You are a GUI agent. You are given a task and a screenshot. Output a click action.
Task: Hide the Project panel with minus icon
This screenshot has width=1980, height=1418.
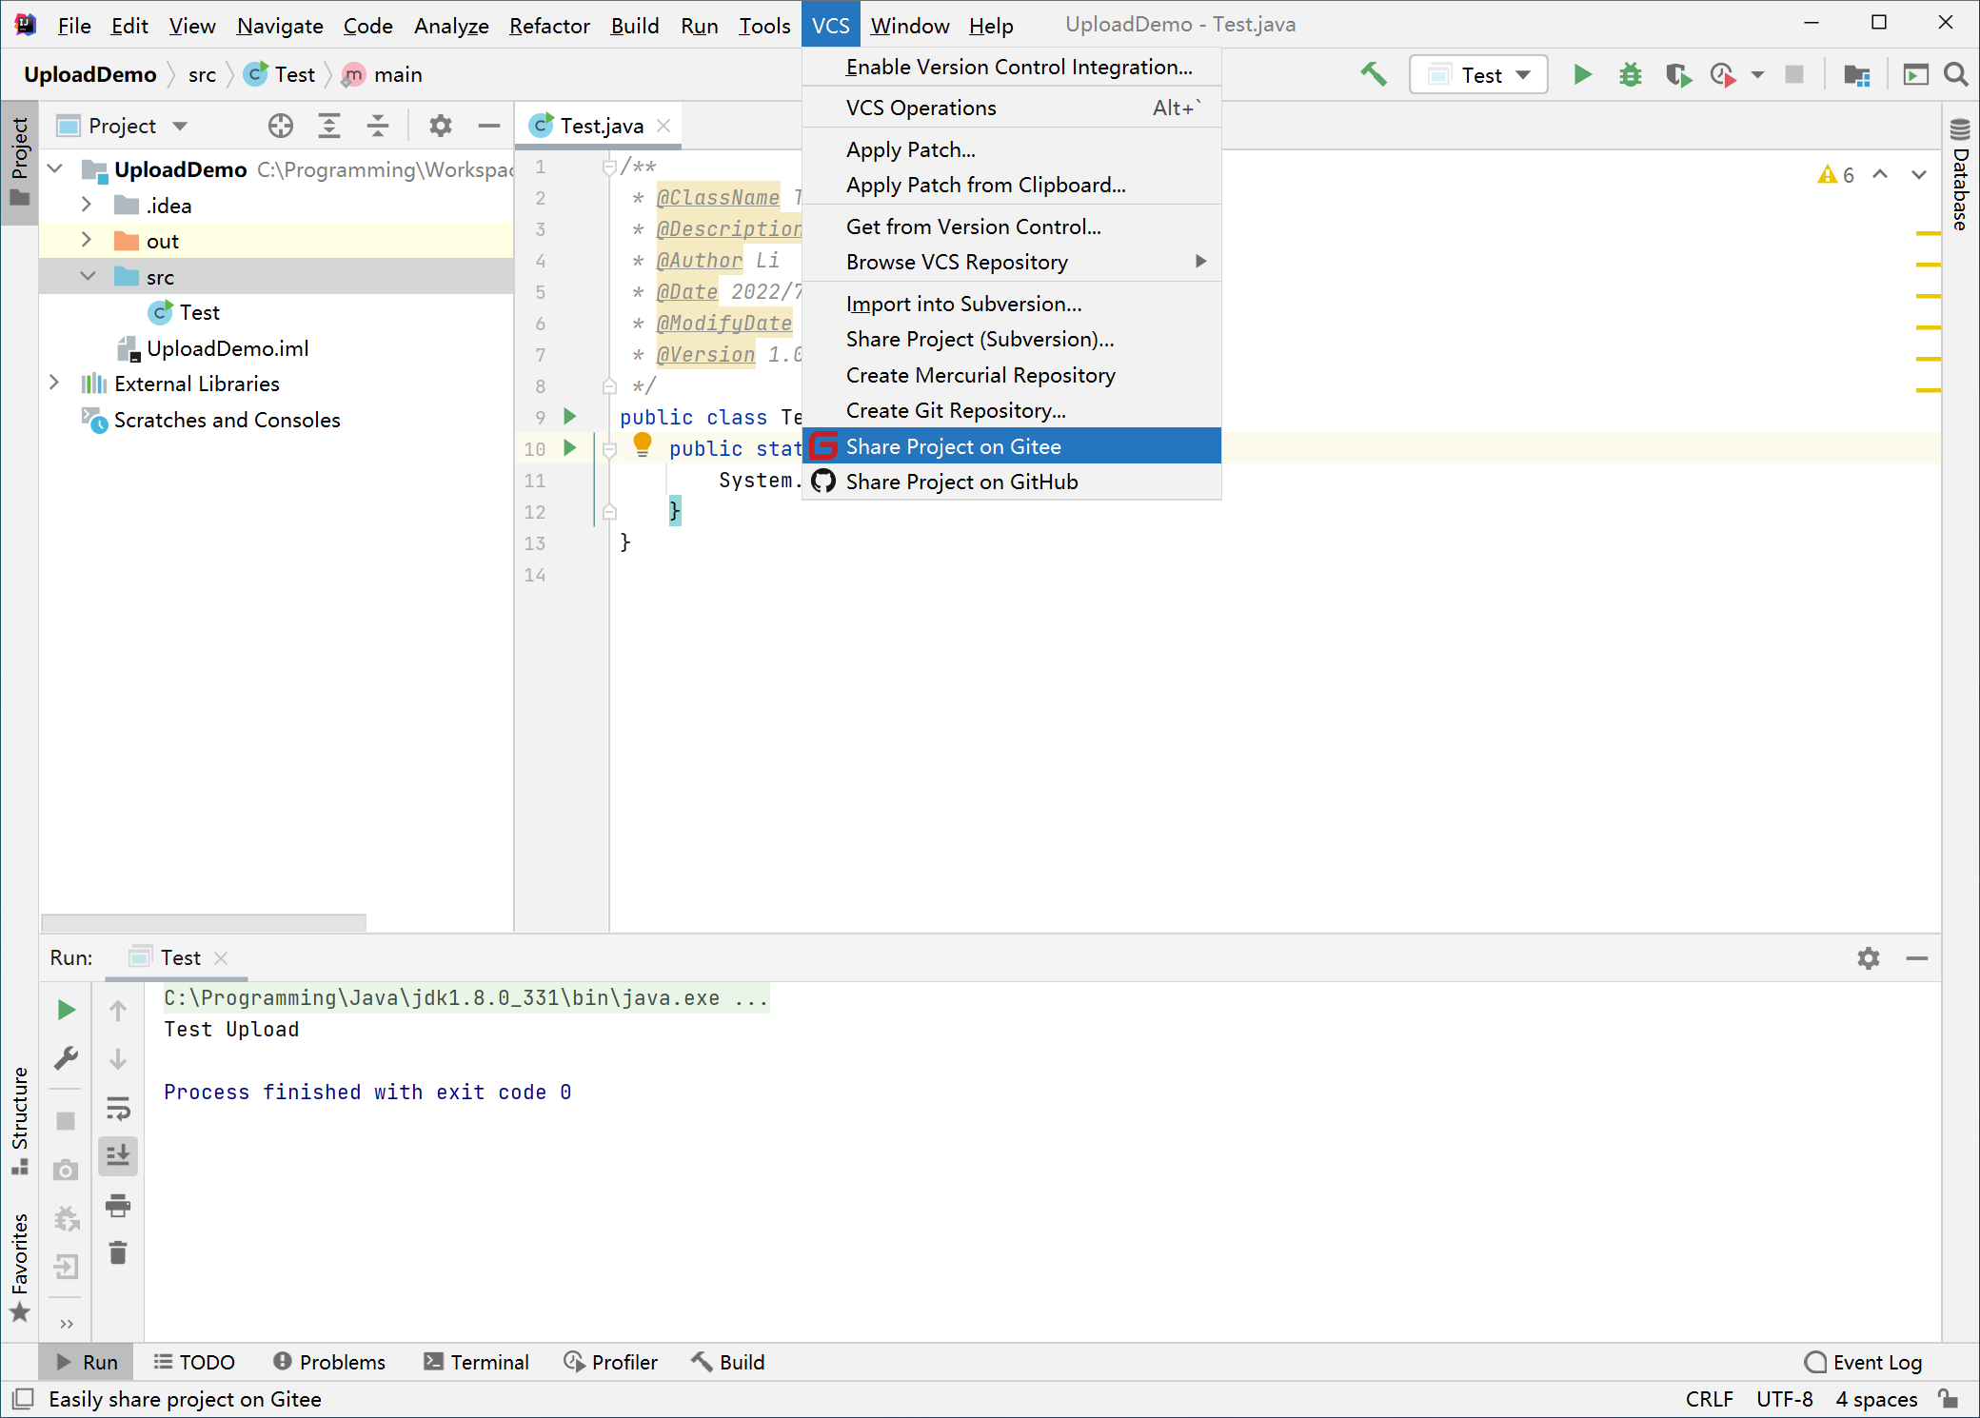click(489, 126)
